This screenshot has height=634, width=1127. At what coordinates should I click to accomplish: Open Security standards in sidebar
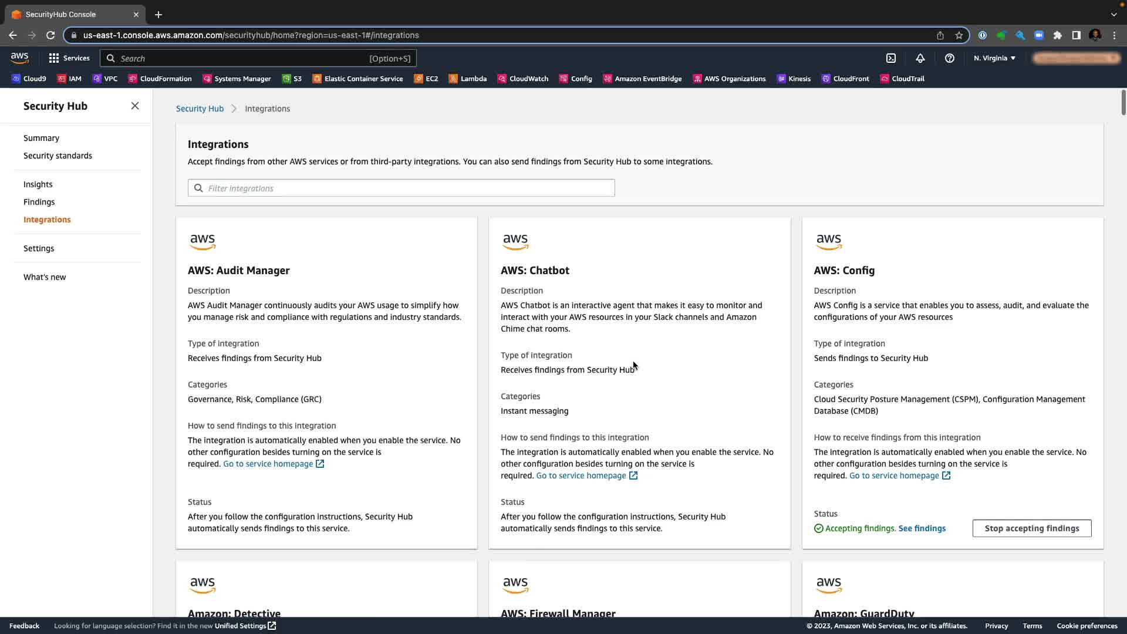tap(58, 156)
